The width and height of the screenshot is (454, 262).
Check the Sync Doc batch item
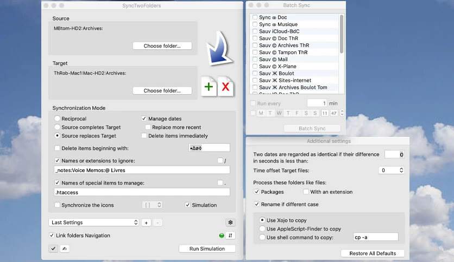point(255,17)
